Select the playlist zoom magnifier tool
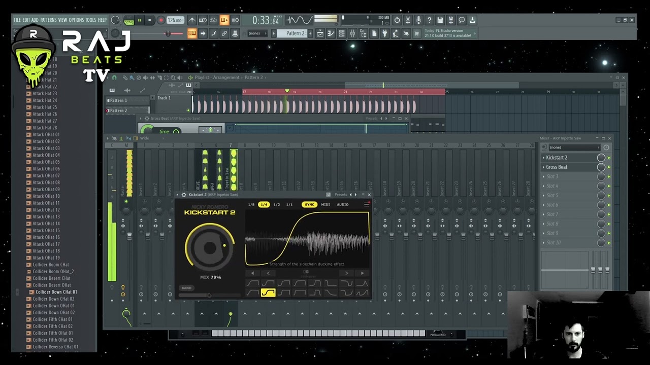 pos(173,78)
